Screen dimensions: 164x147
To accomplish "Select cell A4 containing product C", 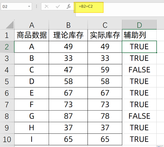I will click(x=32, y=70).
